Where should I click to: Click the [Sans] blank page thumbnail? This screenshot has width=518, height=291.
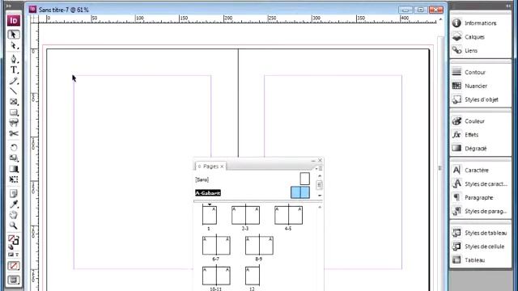click(304, 179)
